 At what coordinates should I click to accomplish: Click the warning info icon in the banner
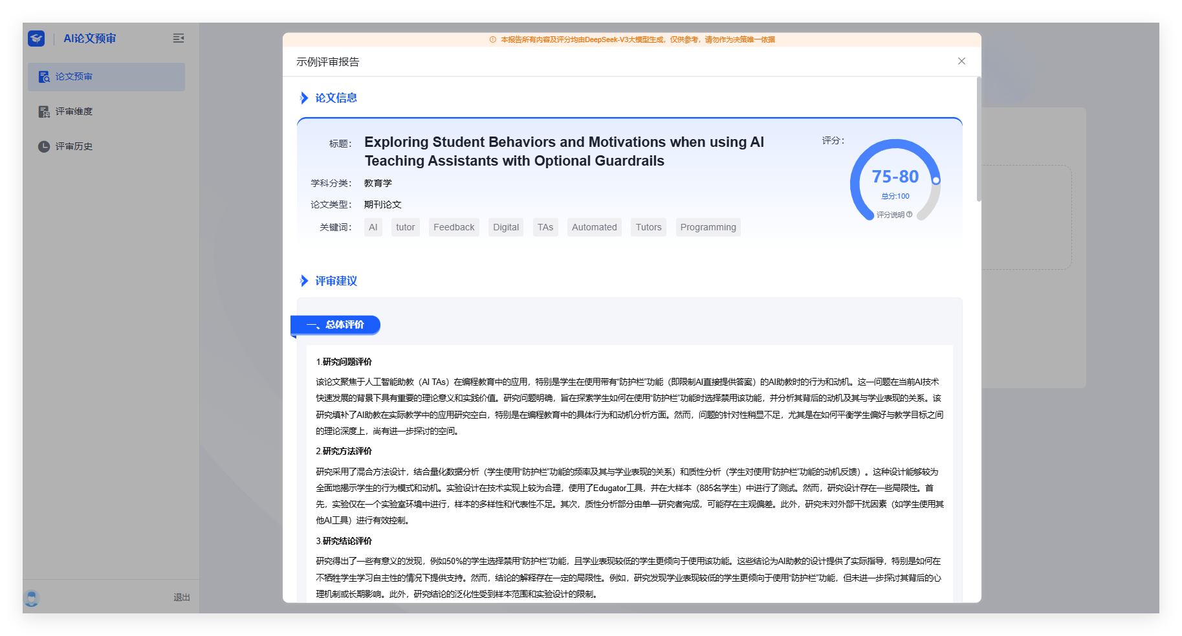(493, 40)
